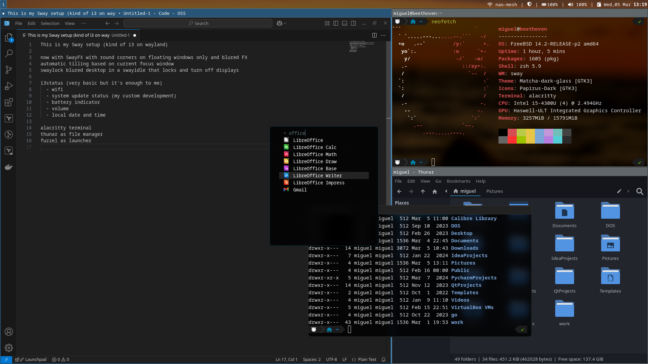
Task: Expand the editor tab's more actions menu
Action: (383, 35)
